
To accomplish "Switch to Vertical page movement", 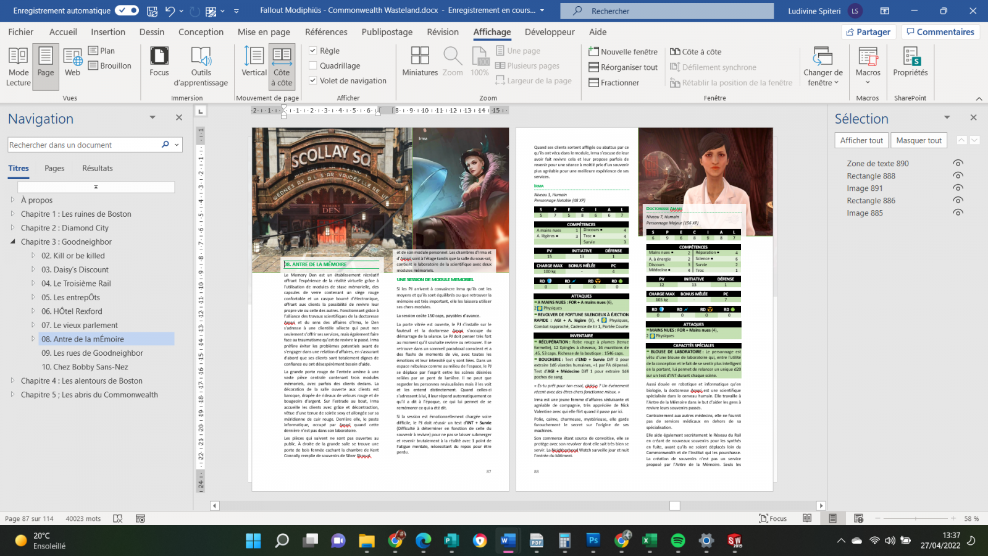I will point(254,62).
